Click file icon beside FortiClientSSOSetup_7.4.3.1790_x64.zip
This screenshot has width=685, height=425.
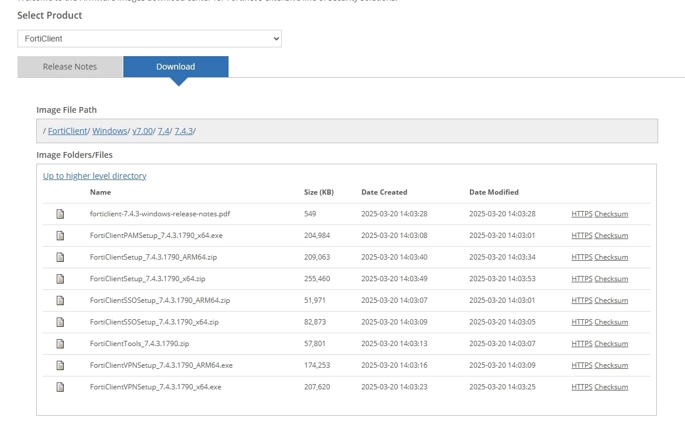coord(60,322)
